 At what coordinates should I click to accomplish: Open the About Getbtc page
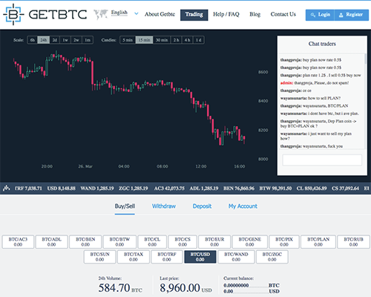[x=160, y=14]
